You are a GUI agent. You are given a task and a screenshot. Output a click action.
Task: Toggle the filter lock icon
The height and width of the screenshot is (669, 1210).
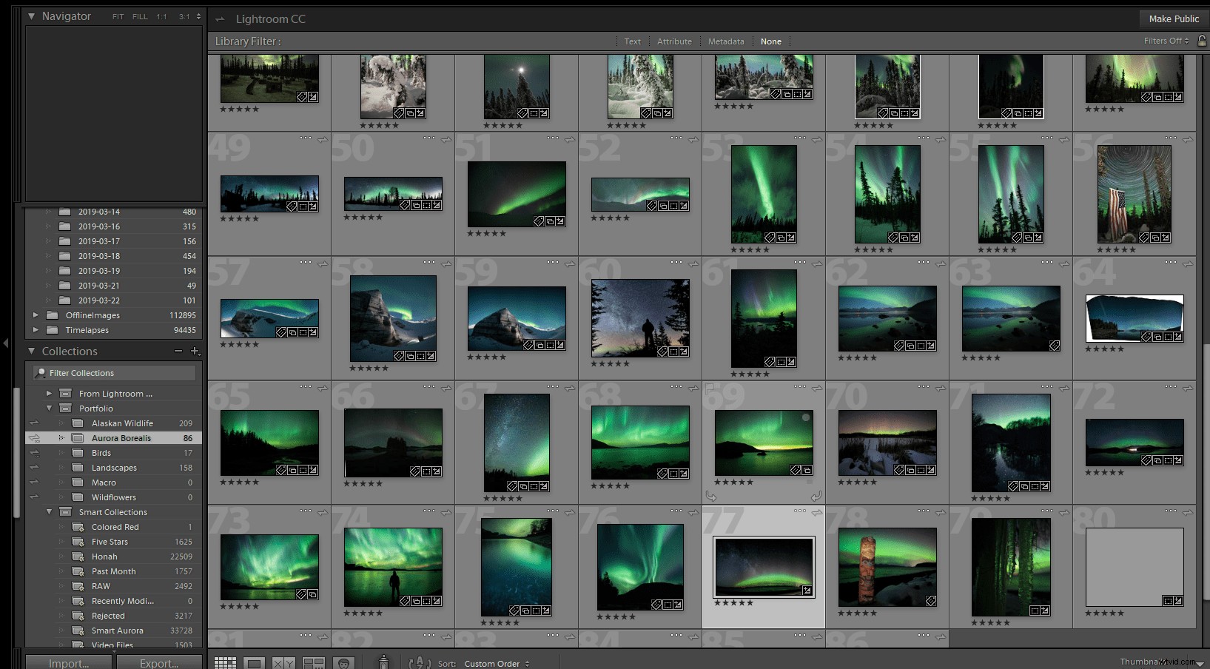pos(1200,41)
